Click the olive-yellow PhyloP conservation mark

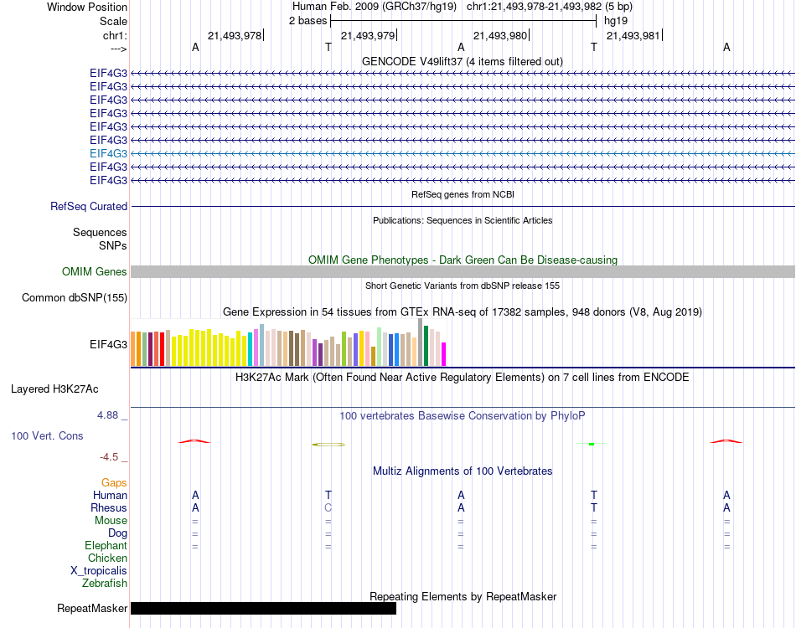click(328, 445)
